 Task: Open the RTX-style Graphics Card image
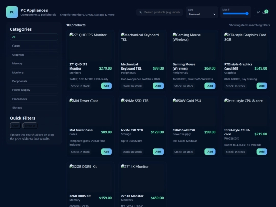tap(246, 47)
